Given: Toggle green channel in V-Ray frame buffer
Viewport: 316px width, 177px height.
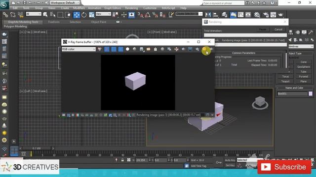Looking at the screenshot, I should pos(114,49).
